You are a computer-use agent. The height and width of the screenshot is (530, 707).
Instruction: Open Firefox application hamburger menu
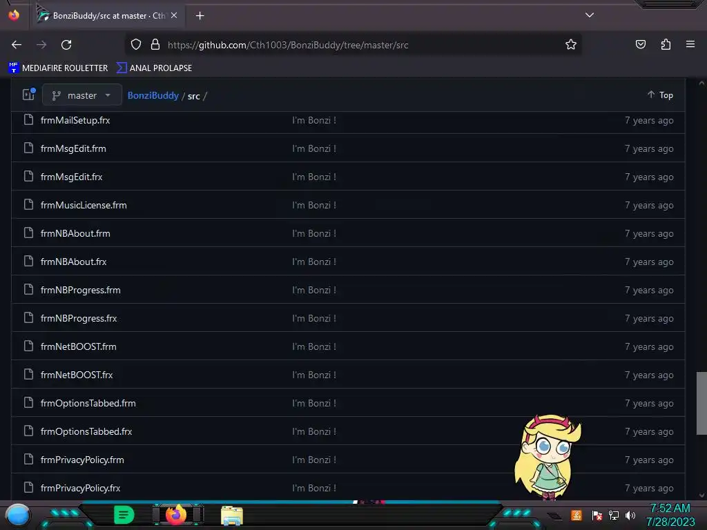click(690, 45)
